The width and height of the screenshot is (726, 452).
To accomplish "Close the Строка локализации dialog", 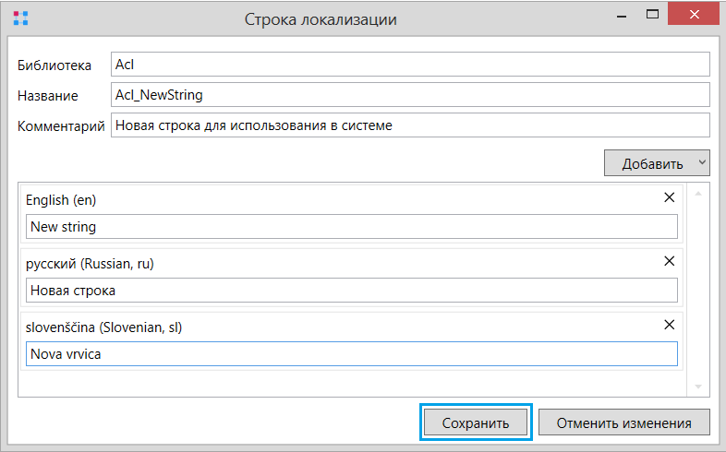I will 694,15.
